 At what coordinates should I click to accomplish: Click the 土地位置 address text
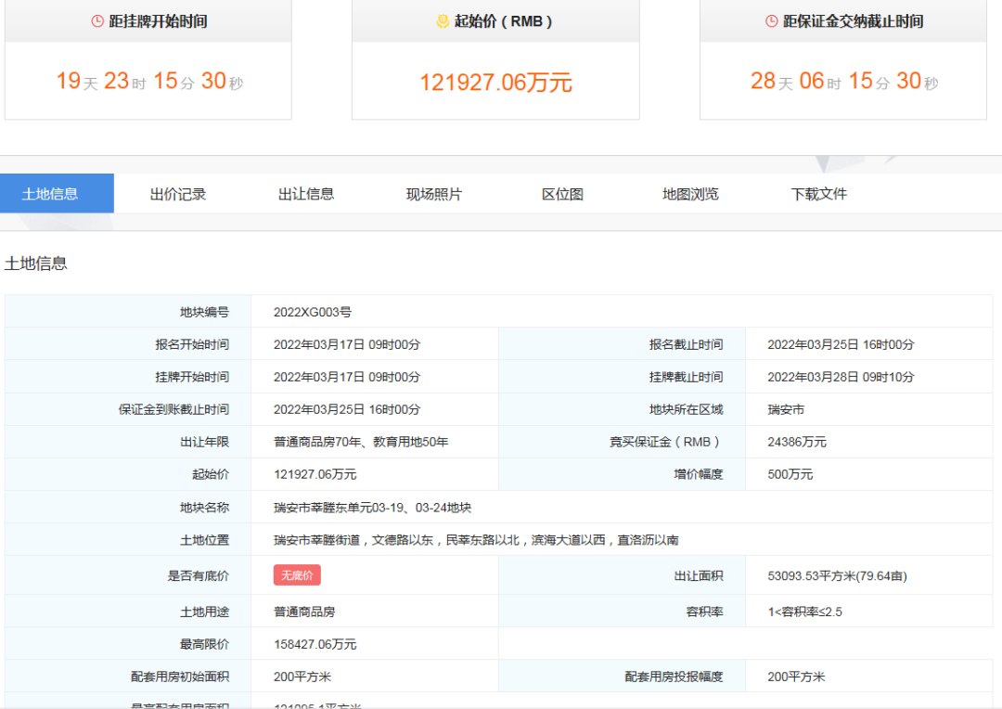[x=476, y=540]
